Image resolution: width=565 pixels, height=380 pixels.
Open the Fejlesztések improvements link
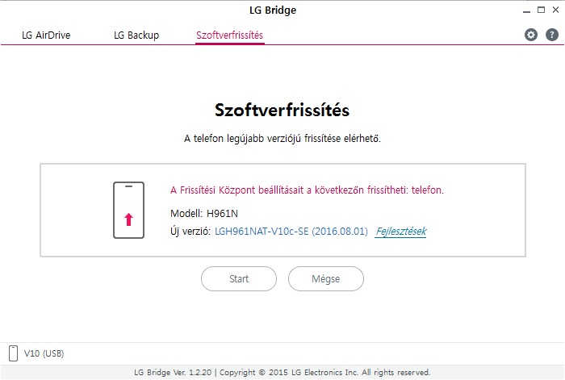click(x=400, y=232)
